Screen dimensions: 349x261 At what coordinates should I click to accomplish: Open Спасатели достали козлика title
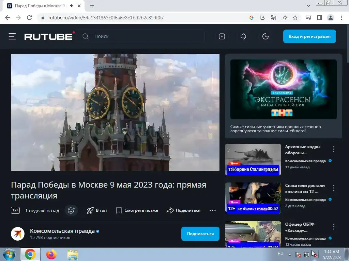coord(305,188)
